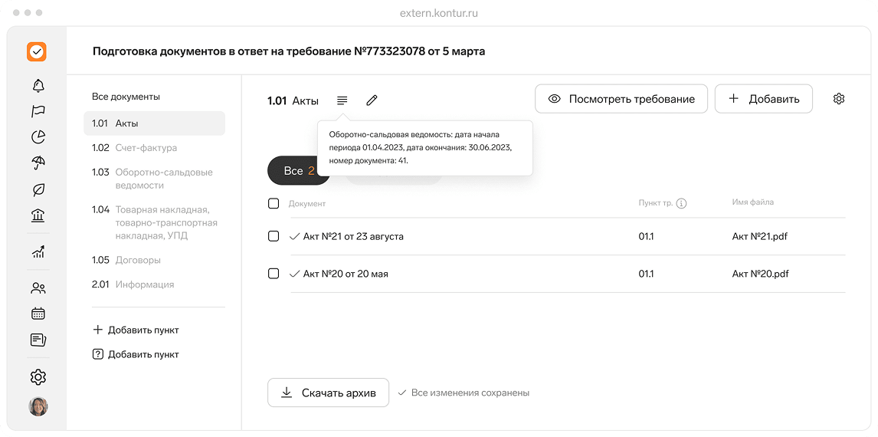Open the flag icon section in sidebar
This screenshot has height=437, width=878.
[38, 111]
